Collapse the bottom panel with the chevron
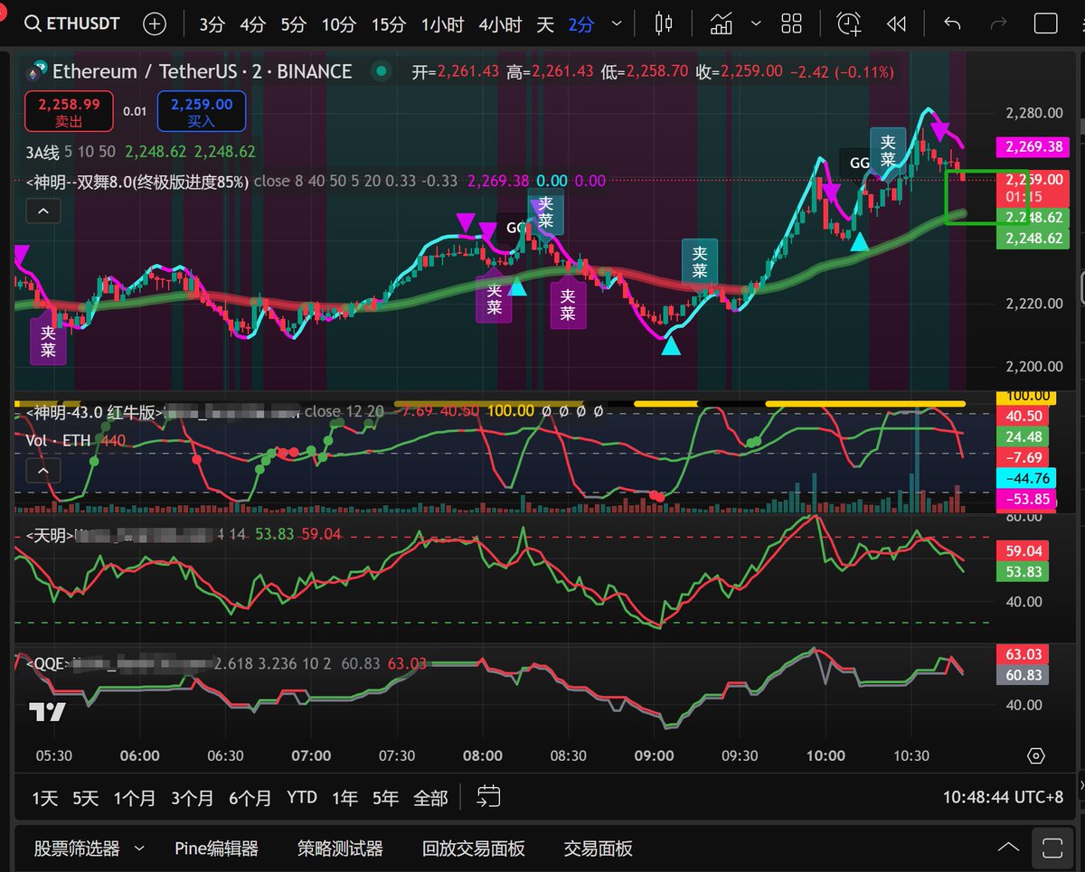The width and height of the screenshot is (1085, 872). (x=1008, y=848)
